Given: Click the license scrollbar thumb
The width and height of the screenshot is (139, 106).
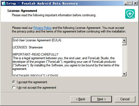Looking at the screenshot, I should click(124, 44).
